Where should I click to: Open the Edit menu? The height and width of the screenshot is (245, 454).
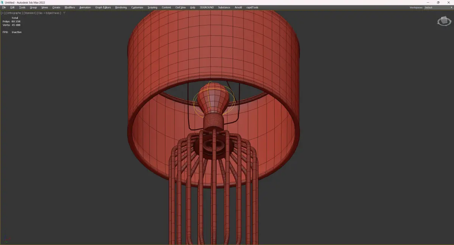click(x=12, y=7)
